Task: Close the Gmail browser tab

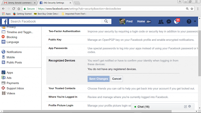Action: [x=35, y=3]
